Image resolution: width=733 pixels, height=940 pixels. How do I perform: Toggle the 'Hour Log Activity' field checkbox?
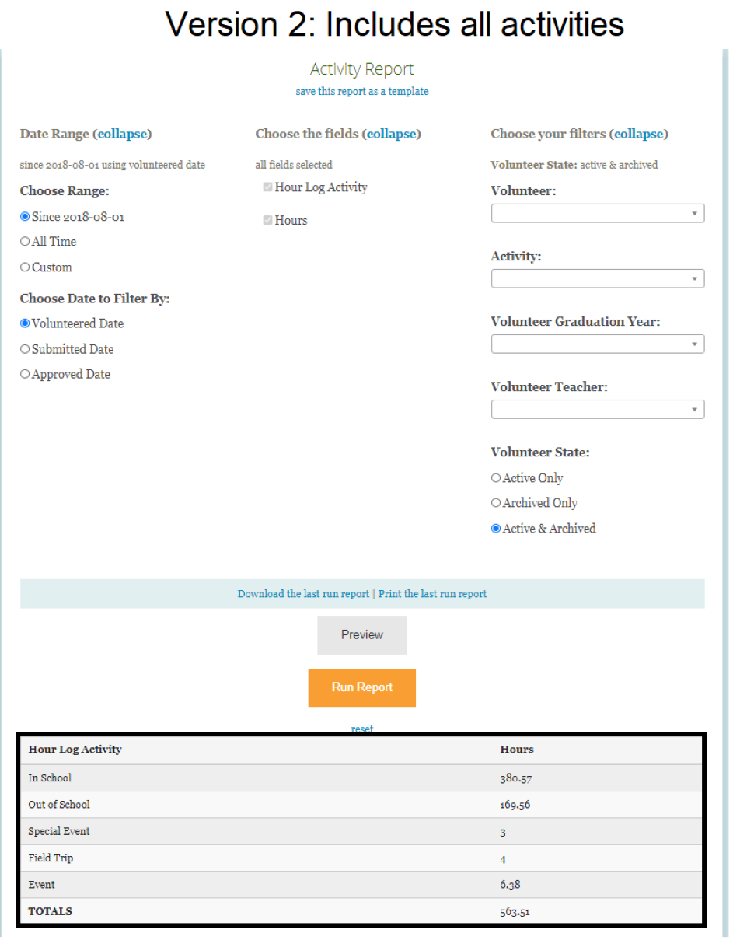tap(267, 187)
